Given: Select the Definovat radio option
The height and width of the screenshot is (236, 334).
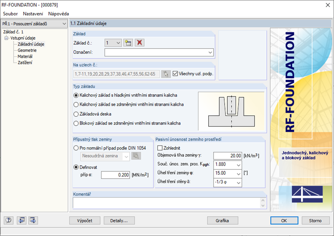Looking at the screenshot, I should click(x=76, y=167).
